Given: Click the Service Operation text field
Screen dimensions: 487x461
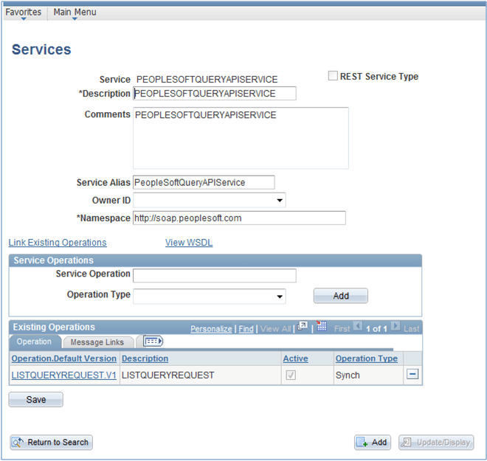Looking at the screenshot, I should (x=215, y=276).
